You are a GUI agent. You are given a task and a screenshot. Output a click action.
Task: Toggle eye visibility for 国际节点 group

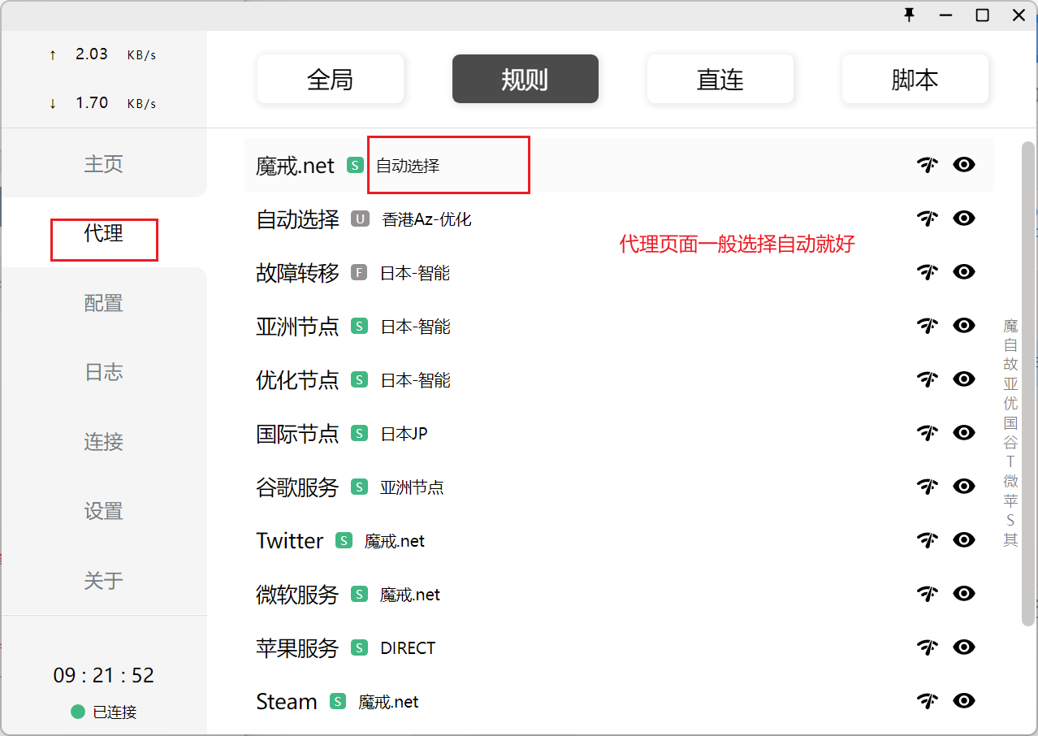[x=964, y=433]
